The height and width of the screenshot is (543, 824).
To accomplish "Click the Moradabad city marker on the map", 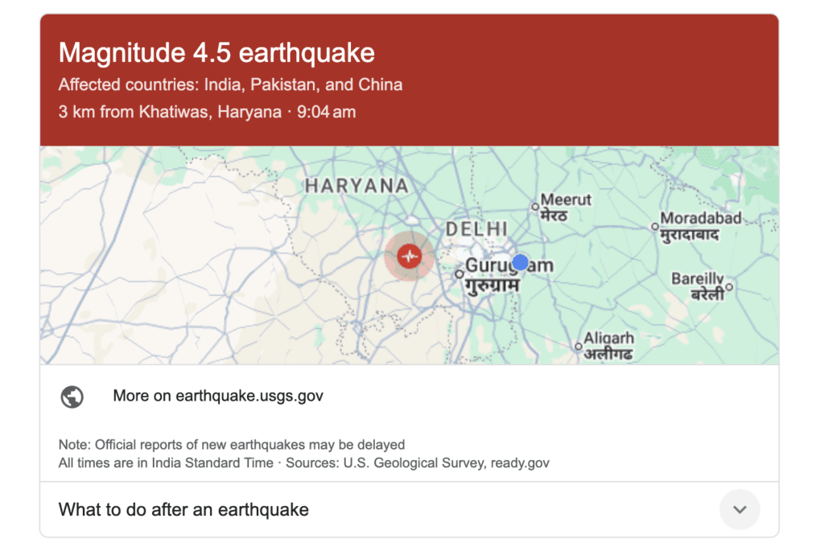I will [x=655, y=226].
